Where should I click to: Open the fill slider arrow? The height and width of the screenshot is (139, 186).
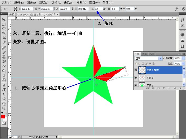click(x=183, y=64)
